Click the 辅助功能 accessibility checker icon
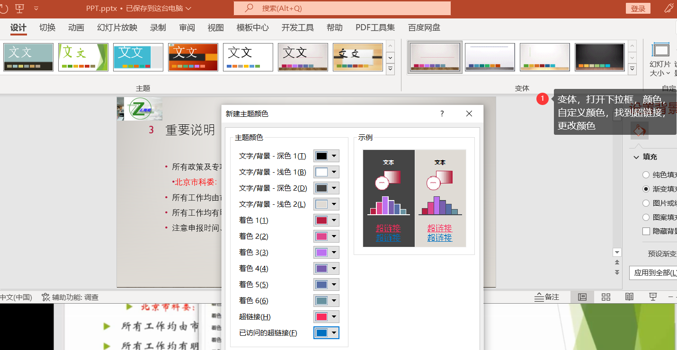Screen dimensions: 677x350 46,297
